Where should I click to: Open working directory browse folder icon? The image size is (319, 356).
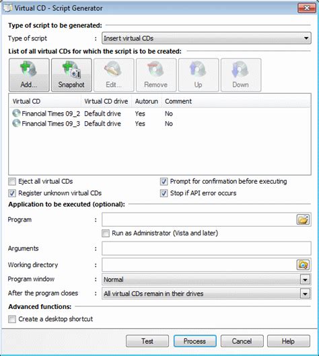303,264
